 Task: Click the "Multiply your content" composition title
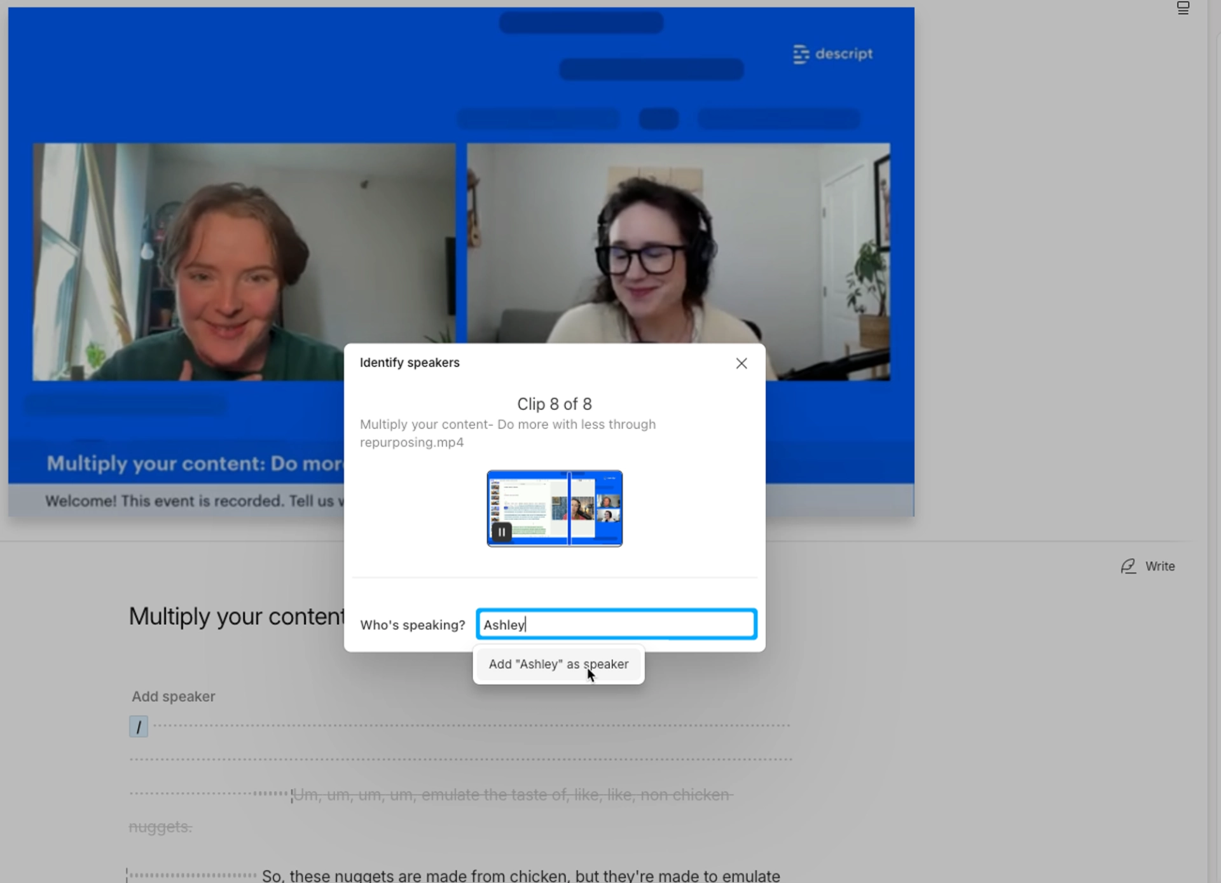[236, 617]
